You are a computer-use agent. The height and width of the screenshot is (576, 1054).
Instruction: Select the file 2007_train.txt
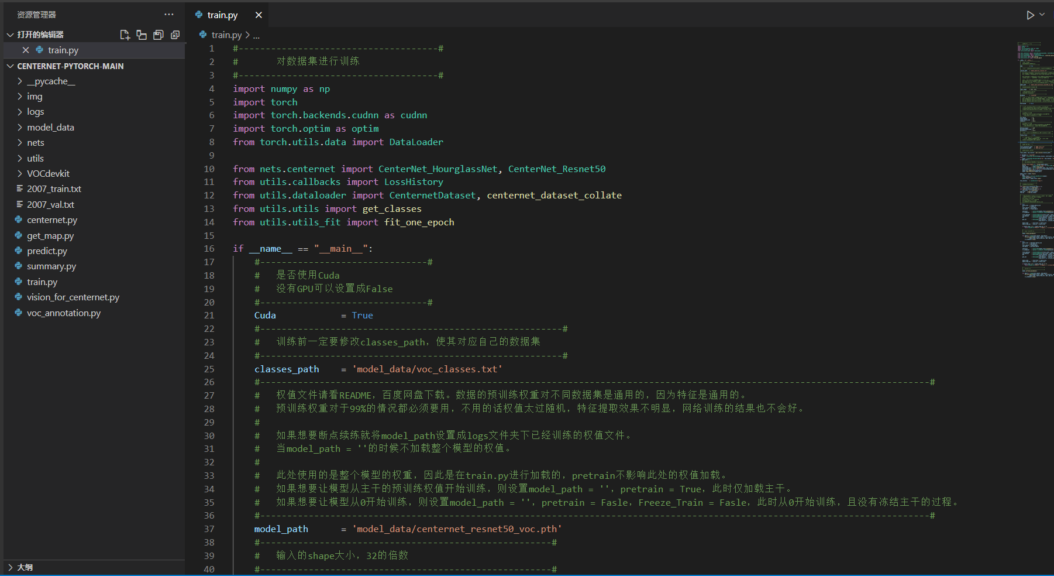click(x=55, y=188)
